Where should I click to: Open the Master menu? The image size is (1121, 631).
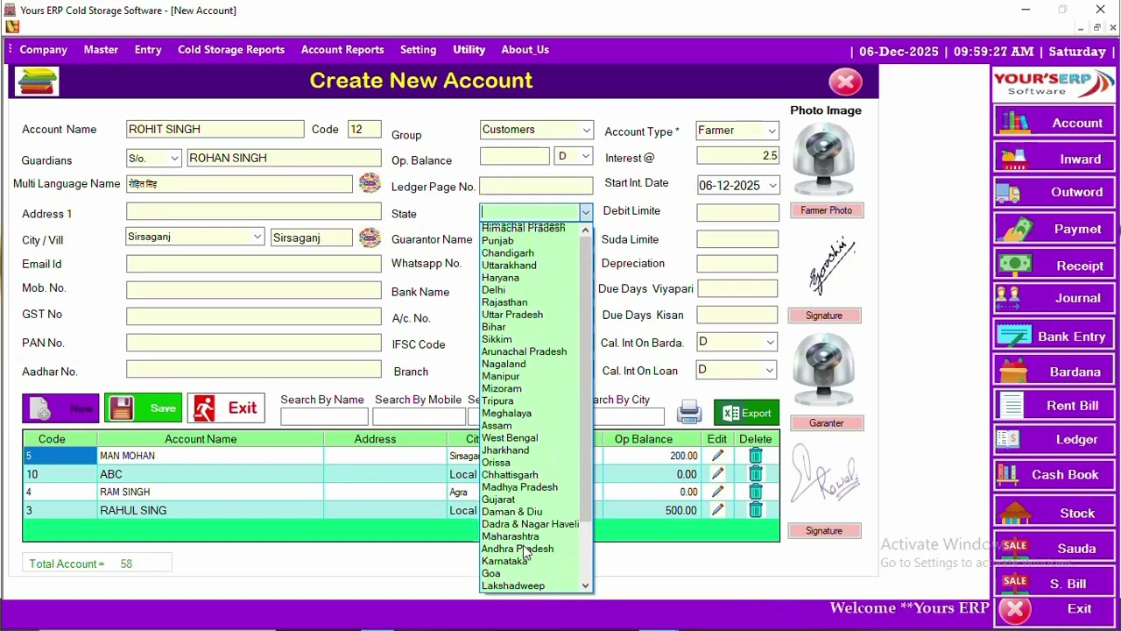click(x=101, y=50)
